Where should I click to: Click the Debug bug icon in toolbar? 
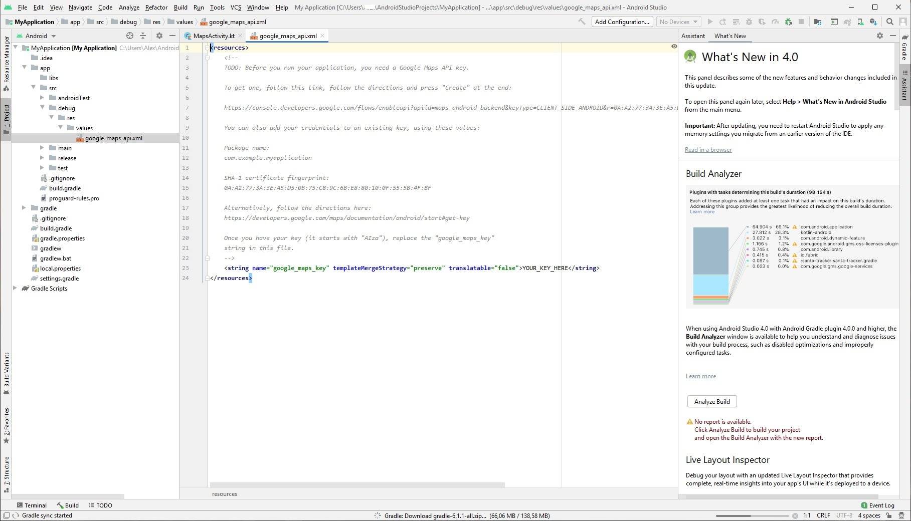coord(749,22)
